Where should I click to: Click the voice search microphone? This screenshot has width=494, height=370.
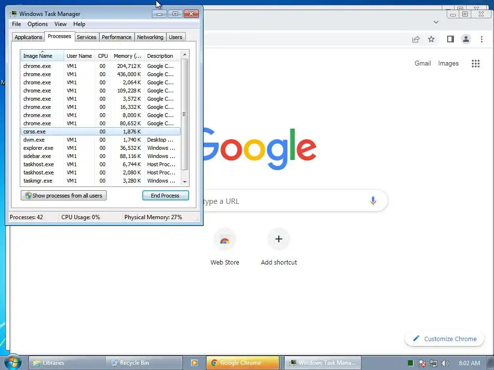click(373, 201)
